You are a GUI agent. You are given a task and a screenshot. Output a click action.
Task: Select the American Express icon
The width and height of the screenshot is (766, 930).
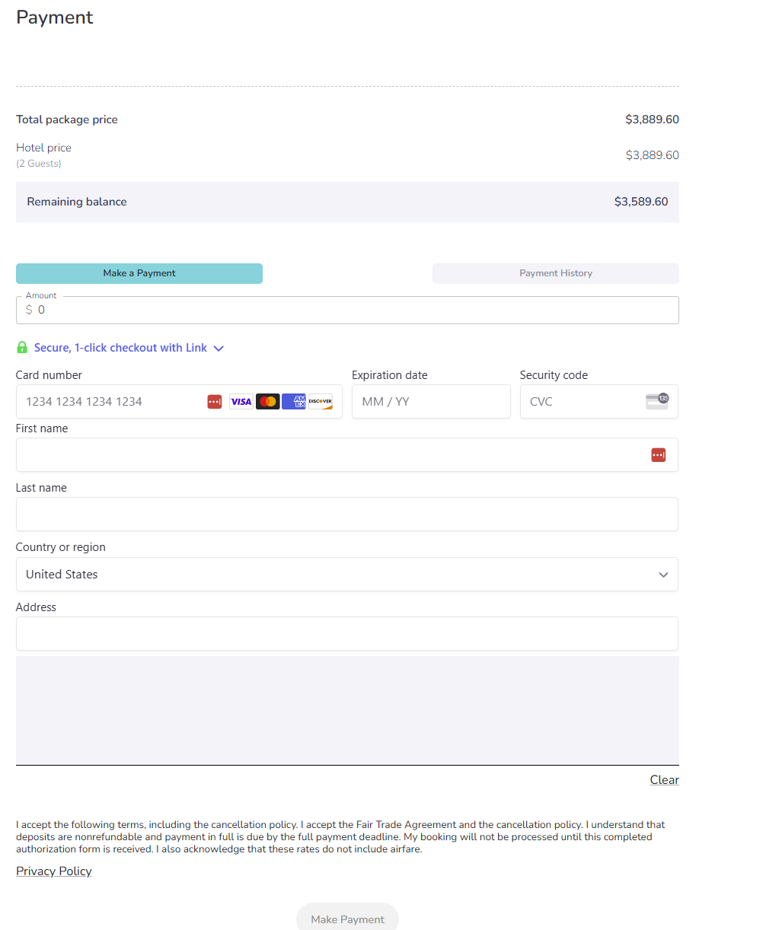coord(294,401)
